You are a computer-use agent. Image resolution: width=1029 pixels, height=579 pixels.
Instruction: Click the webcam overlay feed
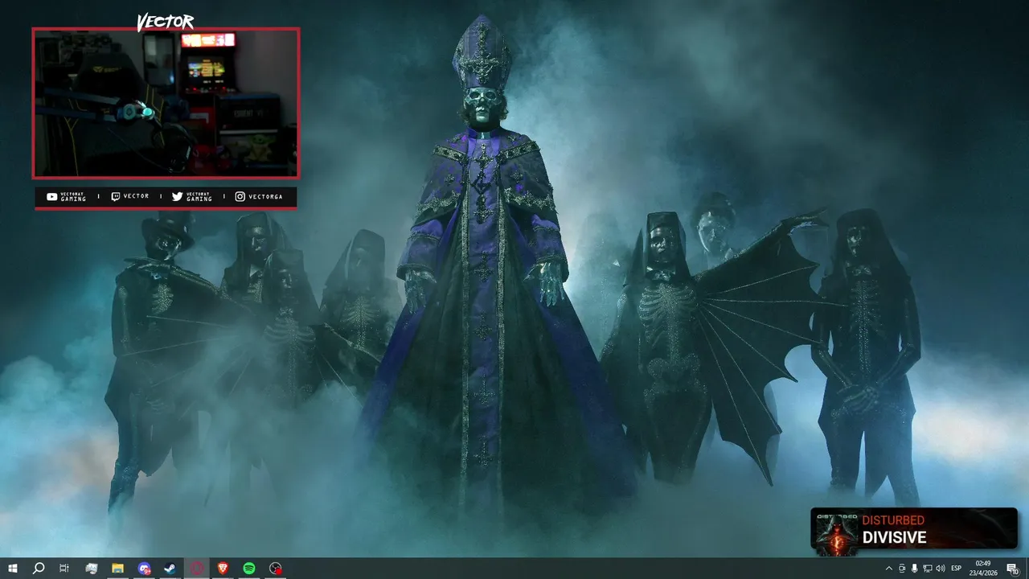tap(166, 103)
